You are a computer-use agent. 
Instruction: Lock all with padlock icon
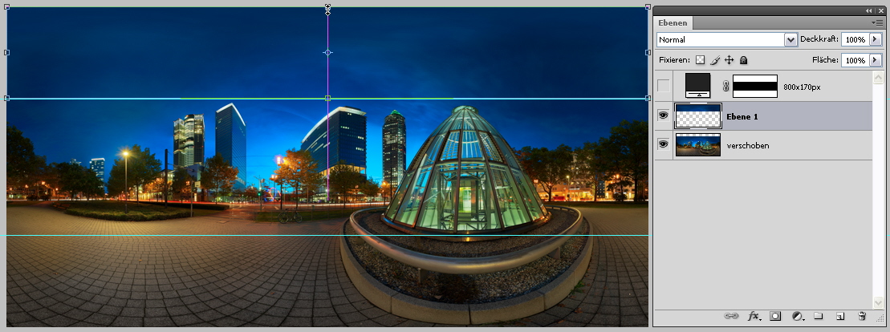pyautogui.click(x=744, y=60)
